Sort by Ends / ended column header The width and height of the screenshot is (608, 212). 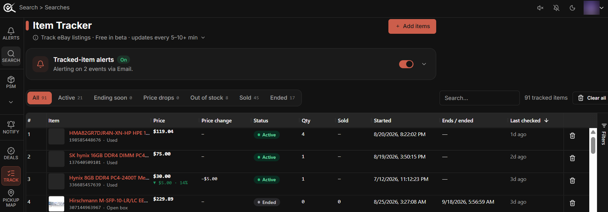[x=458, y=121]
